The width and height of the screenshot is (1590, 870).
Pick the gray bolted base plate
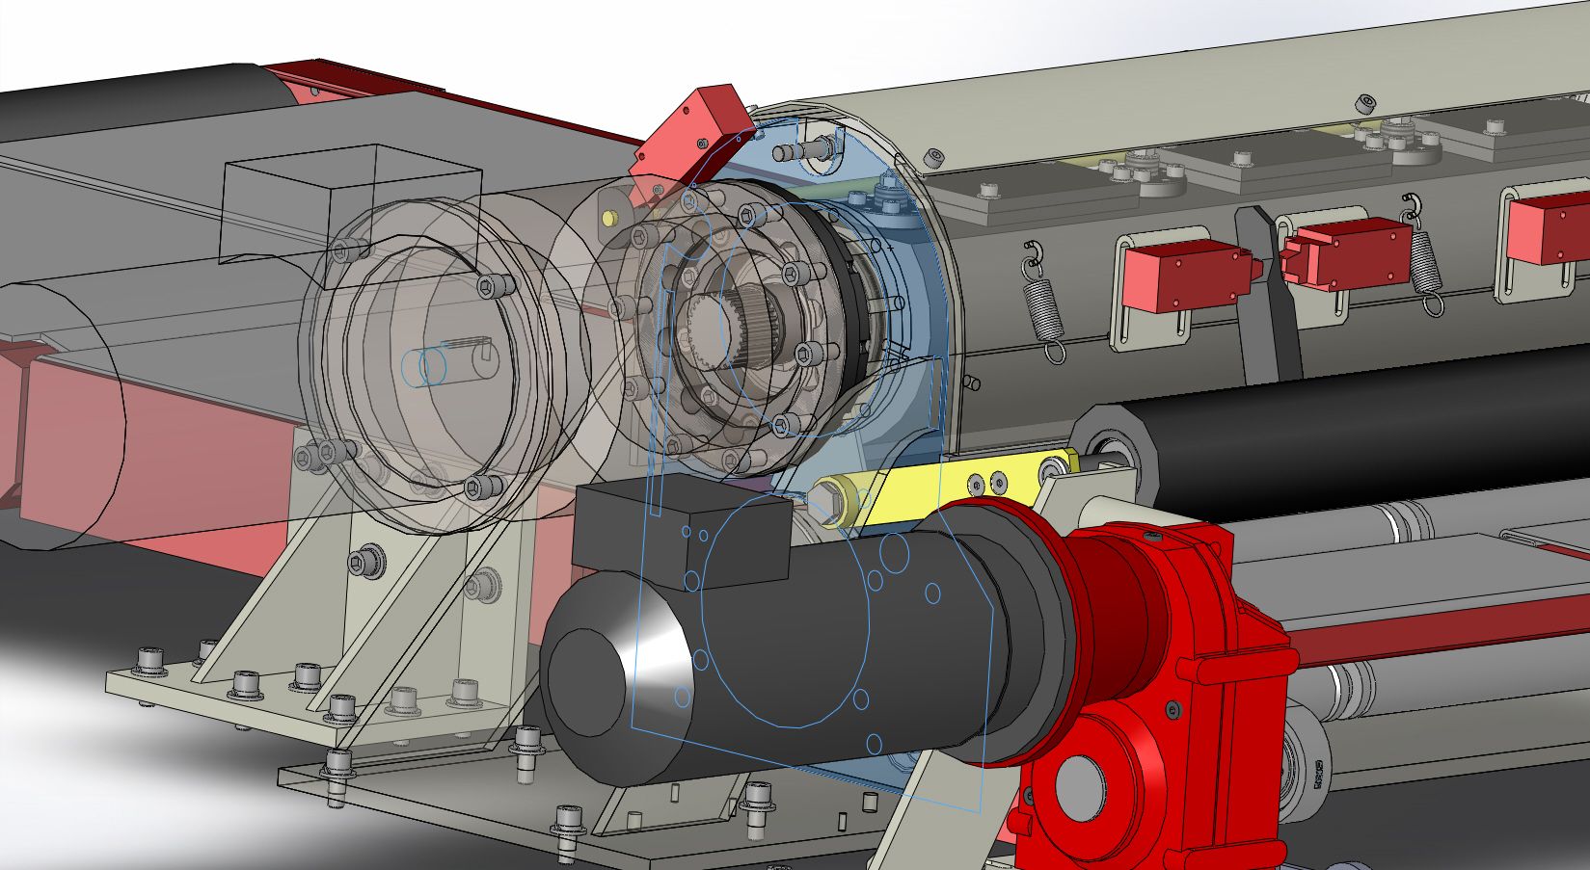(193, 689)
